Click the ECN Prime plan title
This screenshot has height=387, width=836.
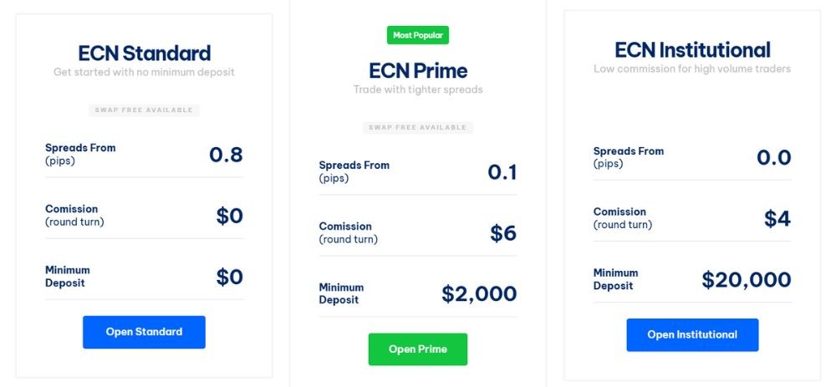418,70
